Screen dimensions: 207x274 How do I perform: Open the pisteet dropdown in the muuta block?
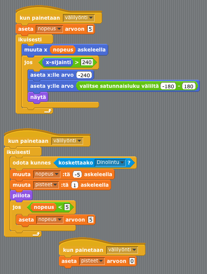[x=46, y=185]
